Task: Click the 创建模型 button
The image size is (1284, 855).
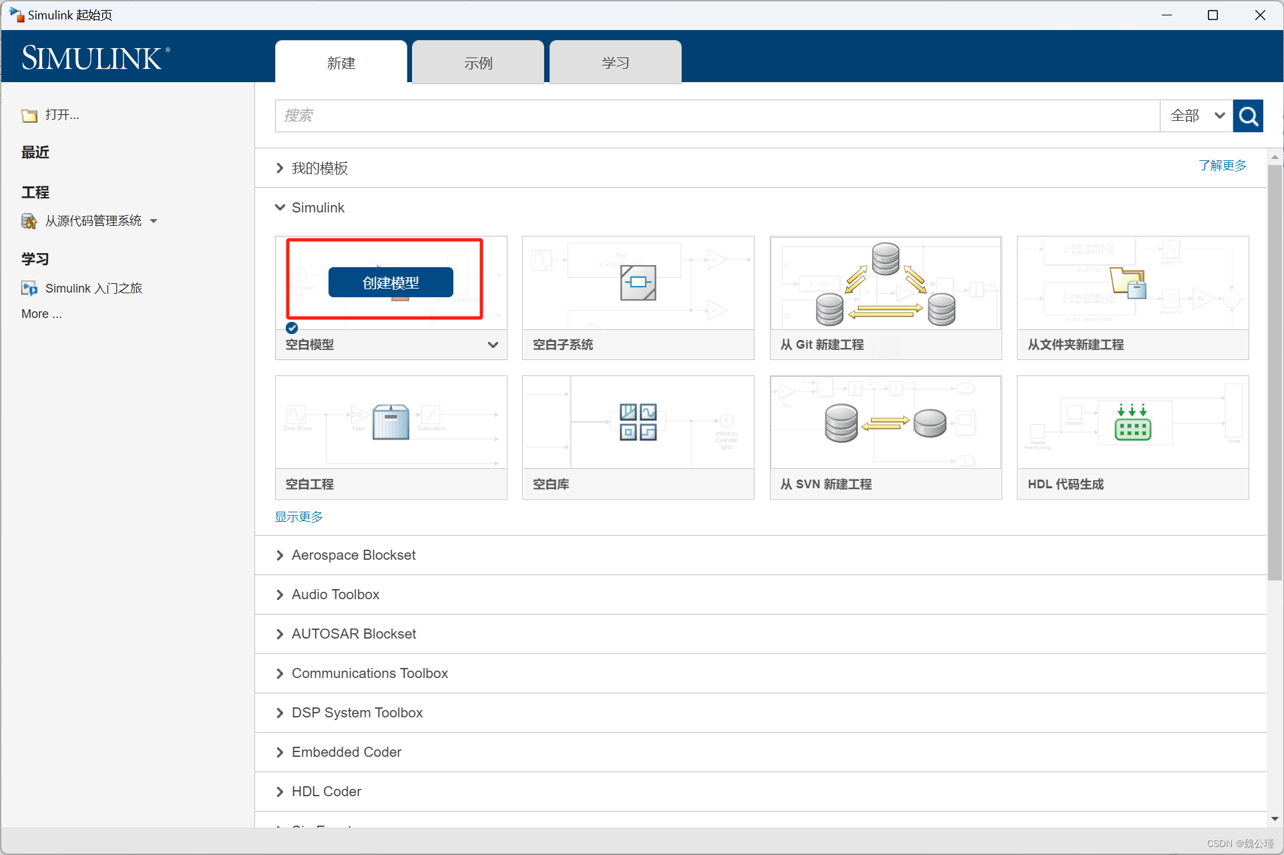Action: 391,283
